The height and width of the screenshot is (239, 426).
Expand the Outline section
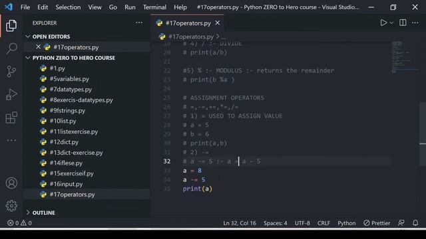click(x=28, y=212)
